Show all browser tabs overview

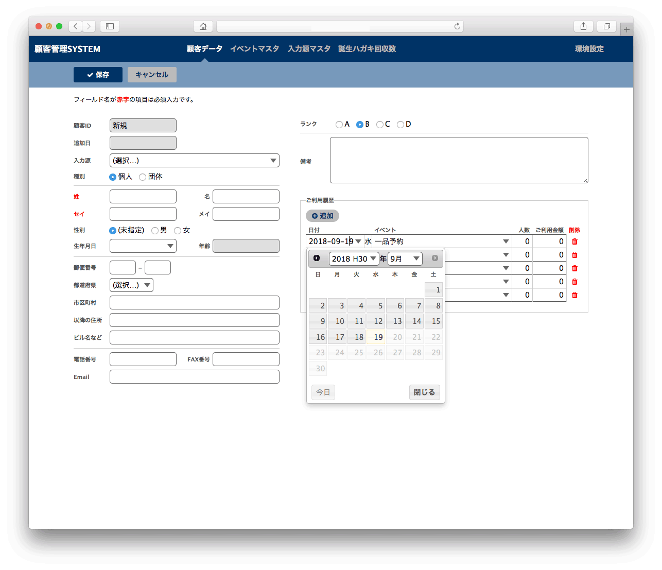(x=607, y=26)
